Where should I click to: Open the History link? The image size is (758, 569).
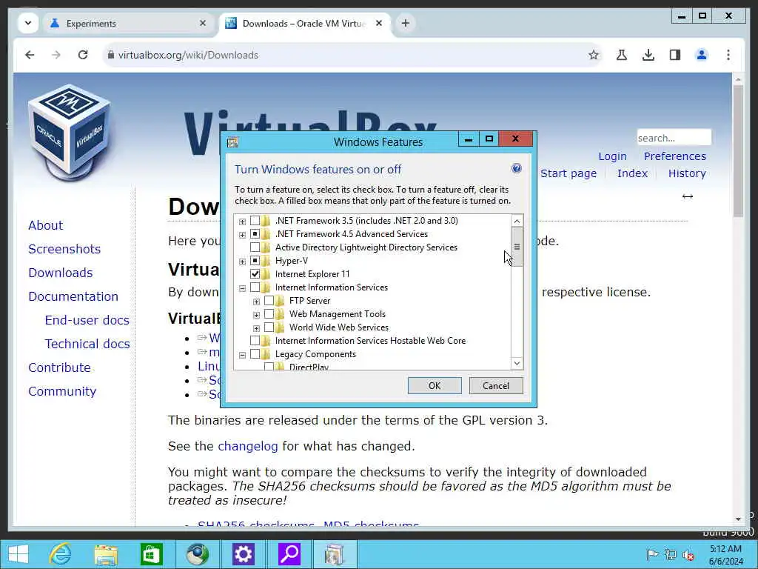point(687,173)
